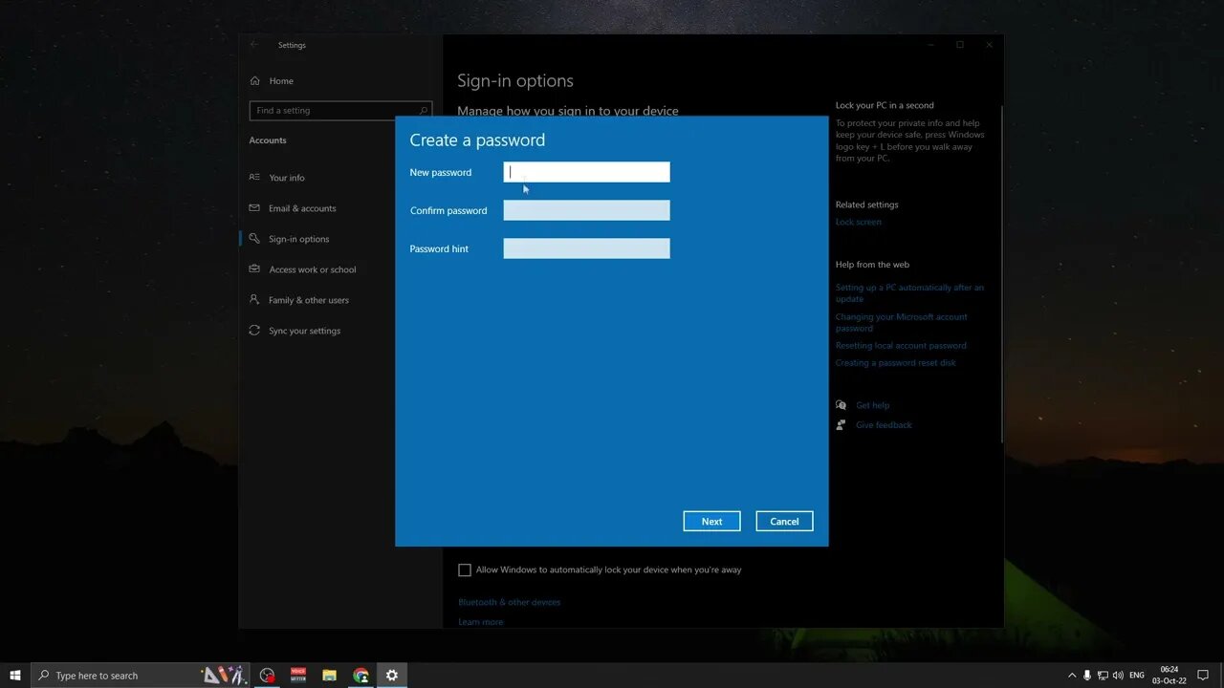Viewport: 1224px width, 688px height.
Task: Click the New password input field
Action: point(586,172)
